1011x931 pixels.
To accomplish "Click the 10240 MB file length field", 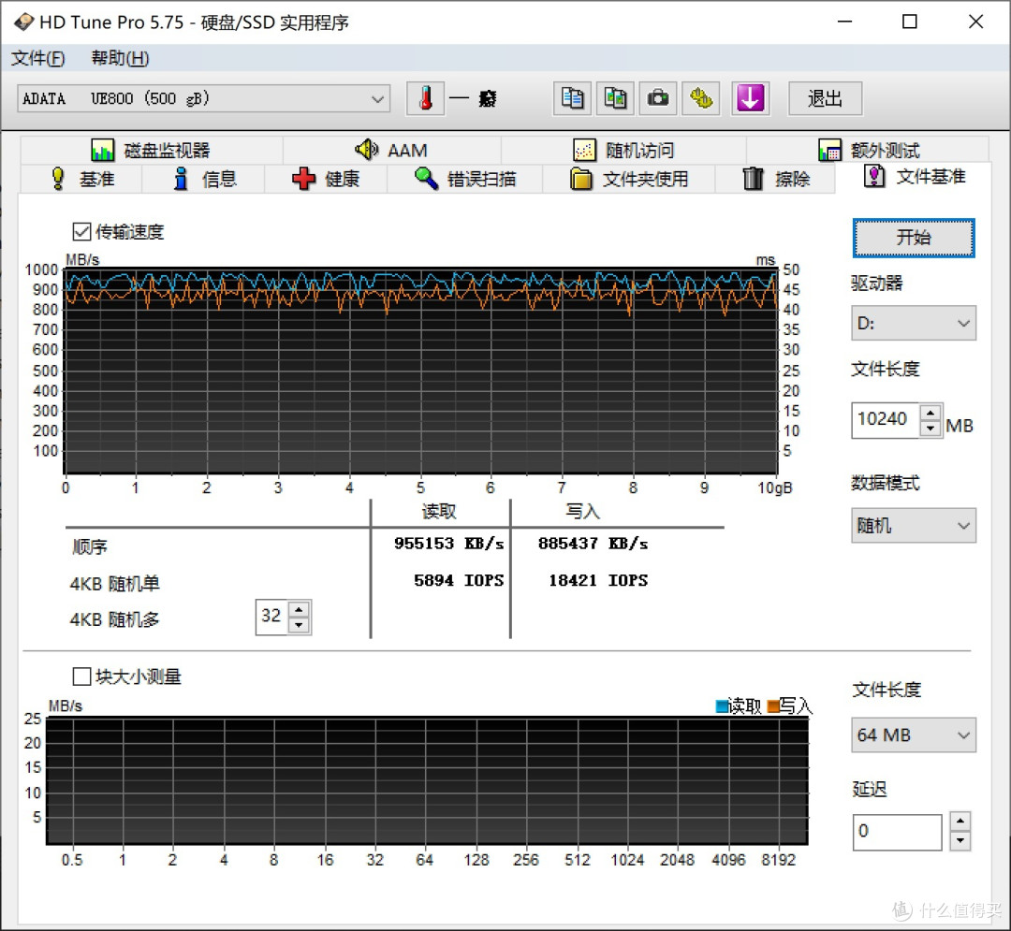I will pos(885,420).
